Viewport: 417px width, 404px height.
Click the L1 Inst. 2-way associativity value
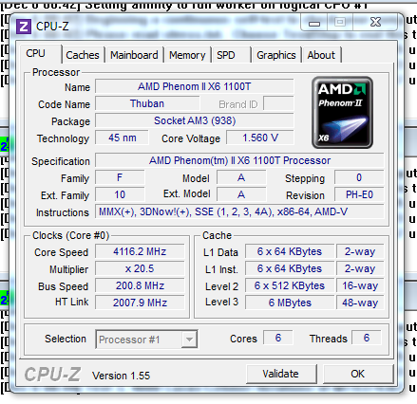click(x=360, y=268)
